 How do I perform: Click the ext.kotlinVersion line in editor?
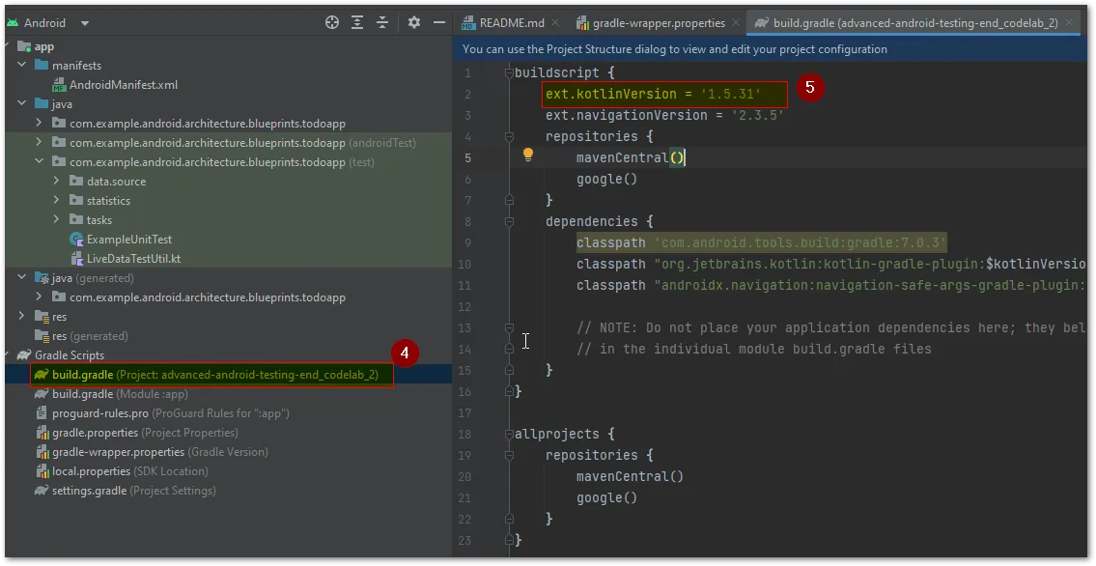(653, 94)
